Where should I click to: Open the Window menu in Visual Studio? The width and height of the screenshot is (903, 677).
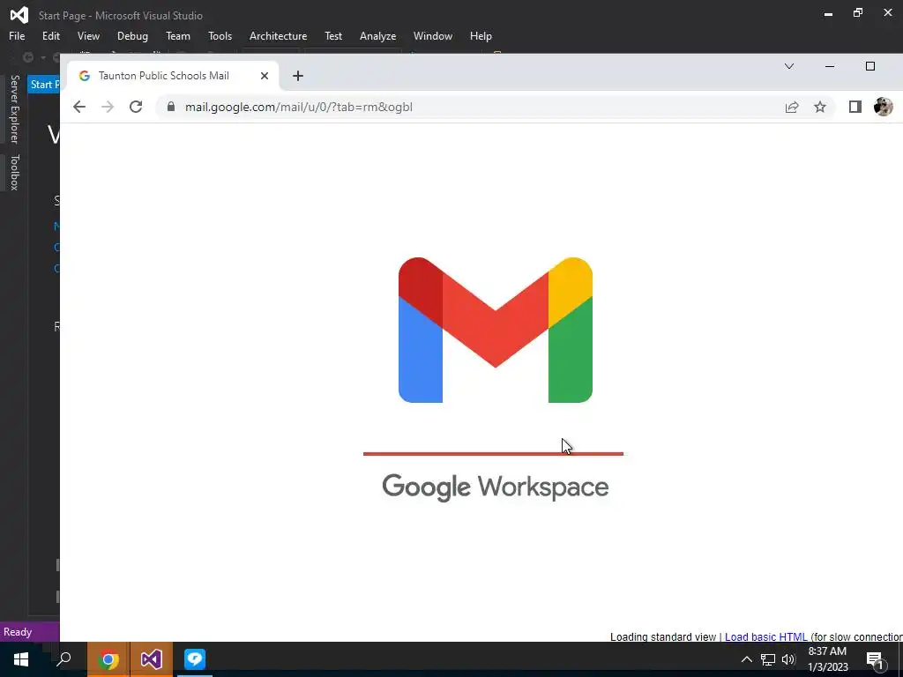pyautogui.click(x=432, y=35)
